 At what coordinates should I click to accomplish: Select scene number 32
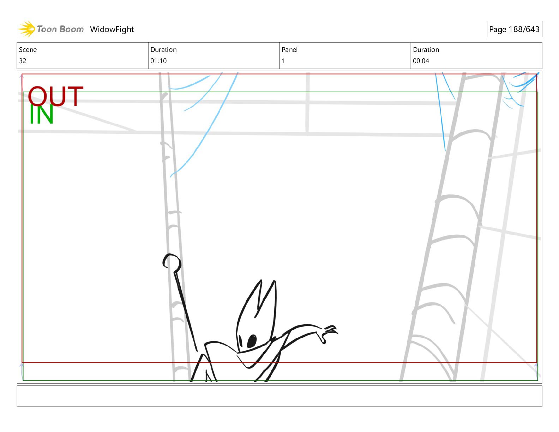tap(23, 61)
